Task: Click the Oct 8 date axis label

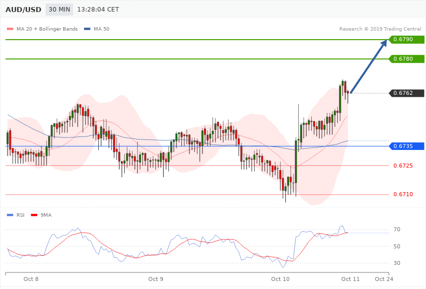Action: click(x=31, y=279)
